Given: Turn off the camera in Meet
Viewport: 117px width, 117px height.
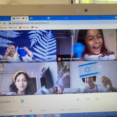Looking at the screenshot, I should pyautogui.click(x=97, y=99).
